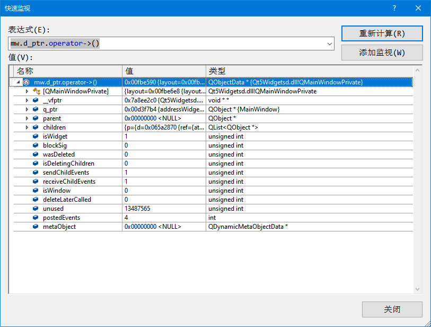Screen dimensions: 431x327
Task: Select the deleteLaterCalled row name
Action: coord(67,200)
